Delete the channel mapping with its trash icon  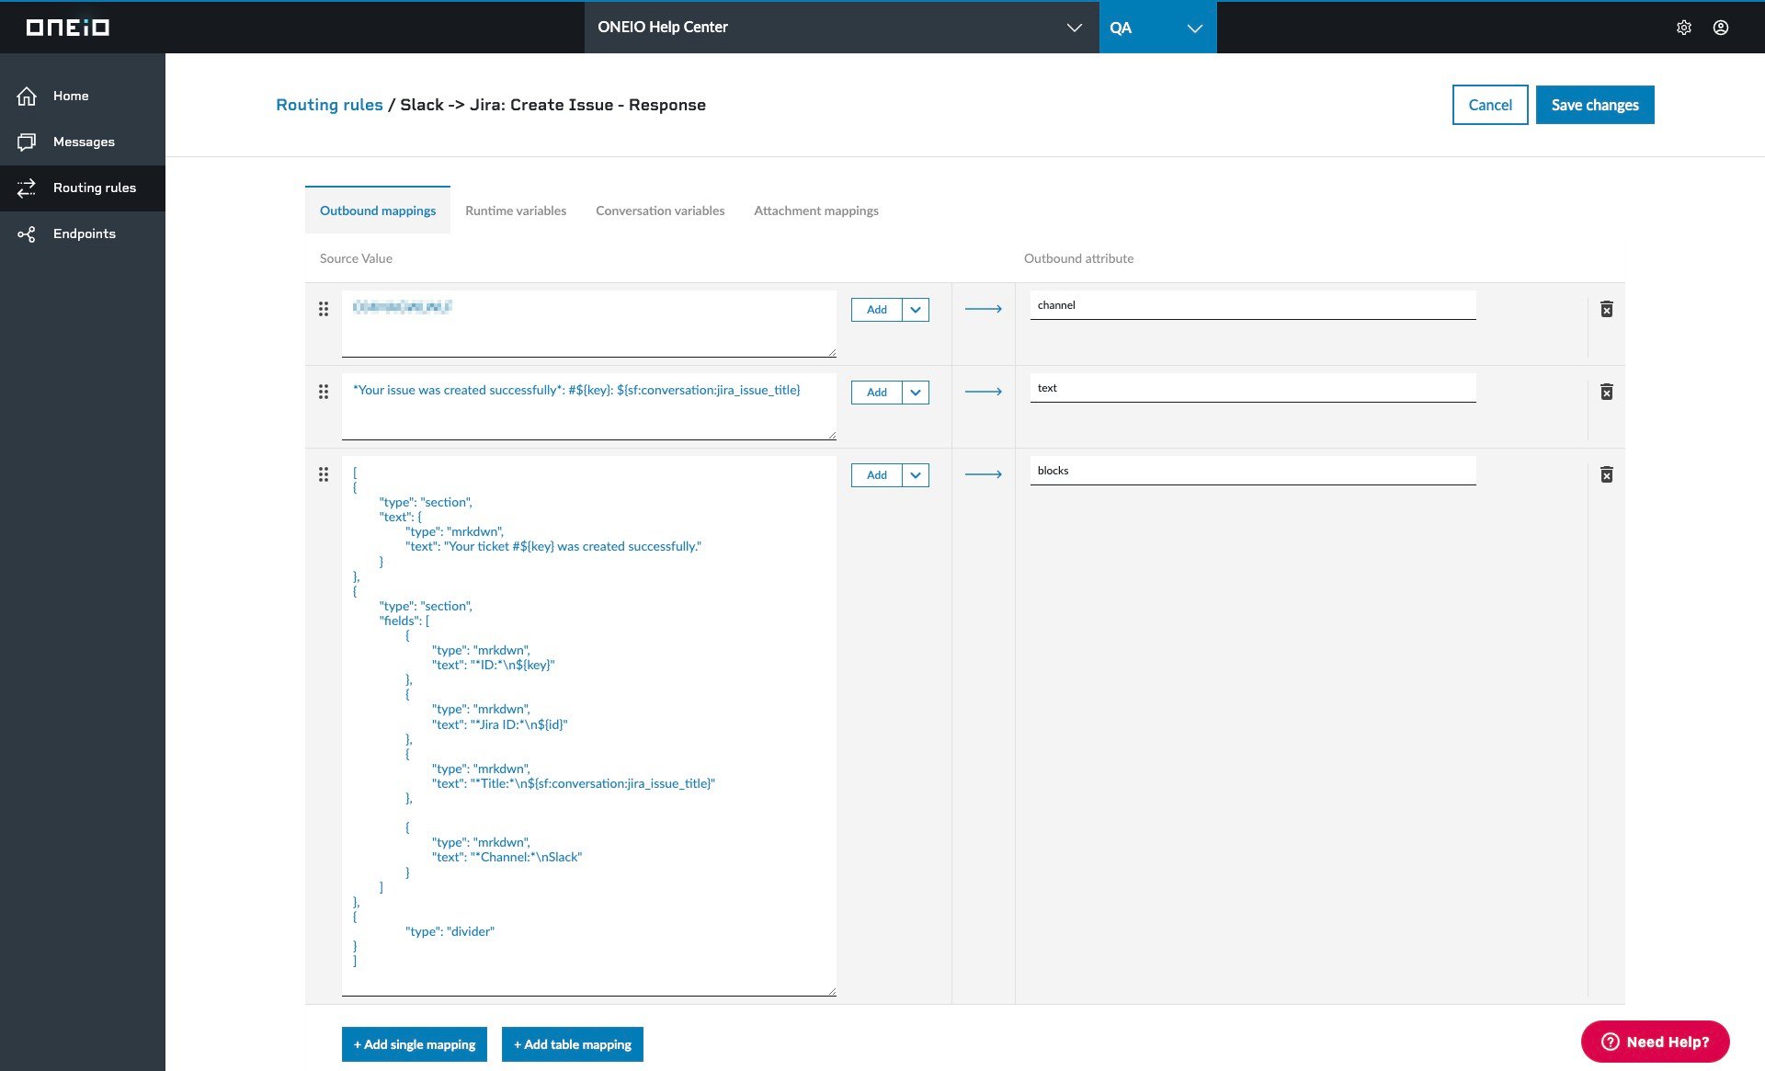pos(1607,309)
